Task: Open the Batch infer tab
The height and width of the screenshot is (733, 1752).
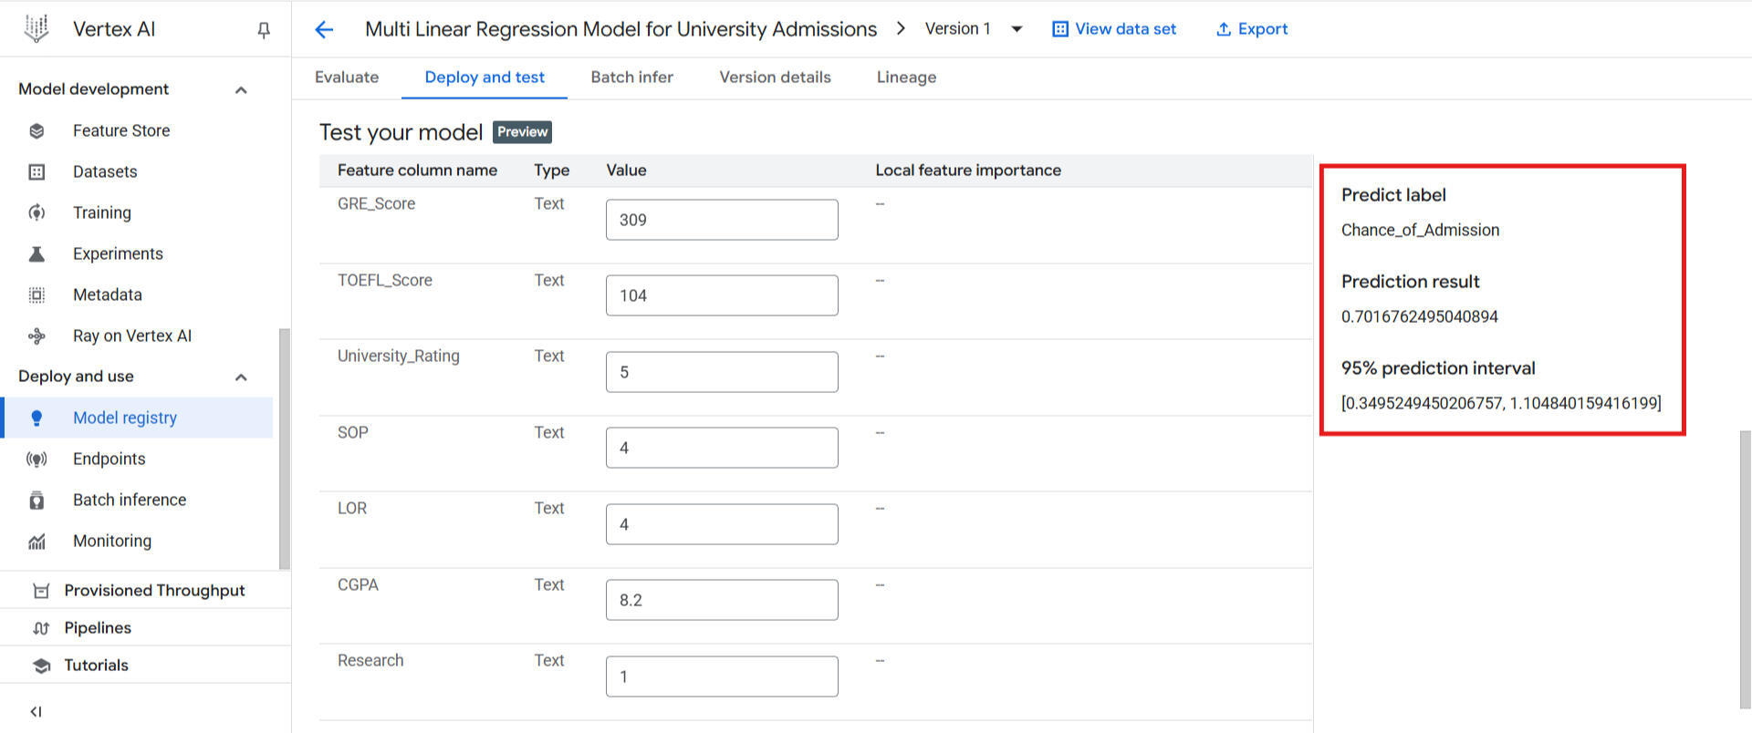Action: pyautogui.click(x=631, y=77)
